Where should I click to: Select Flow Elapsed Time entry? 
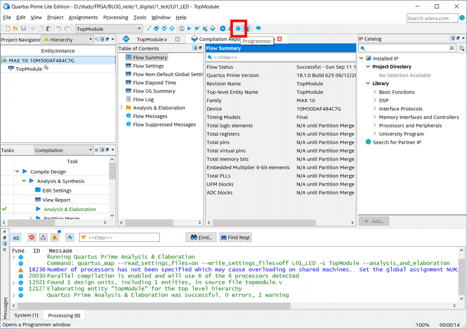[154, 82]
